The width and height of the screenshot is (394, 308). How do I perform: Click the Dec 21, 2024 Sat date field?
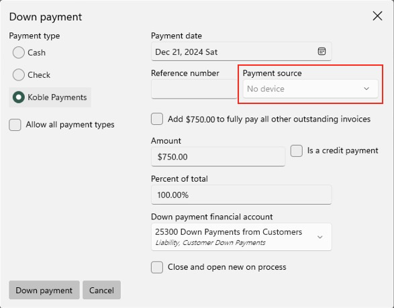(x=241, y=52)
